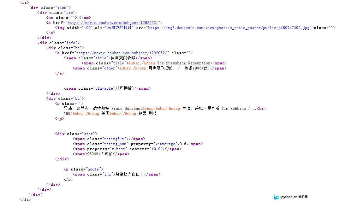Select the content value "10.0"

[156, 149]
